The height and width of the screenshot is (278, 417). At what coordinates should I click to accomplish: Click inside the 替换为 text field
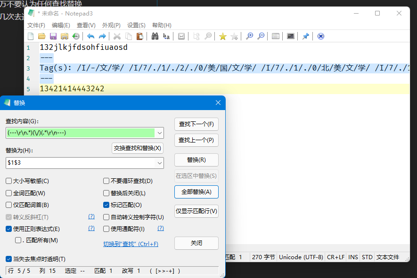(80, 163)
